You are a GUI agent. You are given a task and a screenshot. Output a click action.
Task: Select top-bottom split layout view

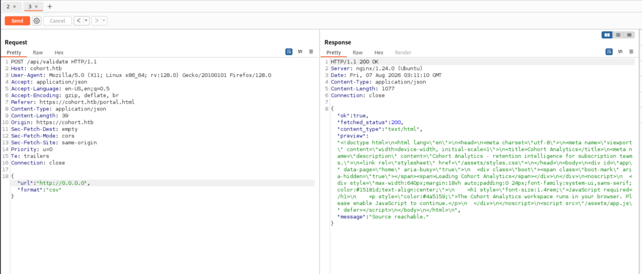point(618,35)
